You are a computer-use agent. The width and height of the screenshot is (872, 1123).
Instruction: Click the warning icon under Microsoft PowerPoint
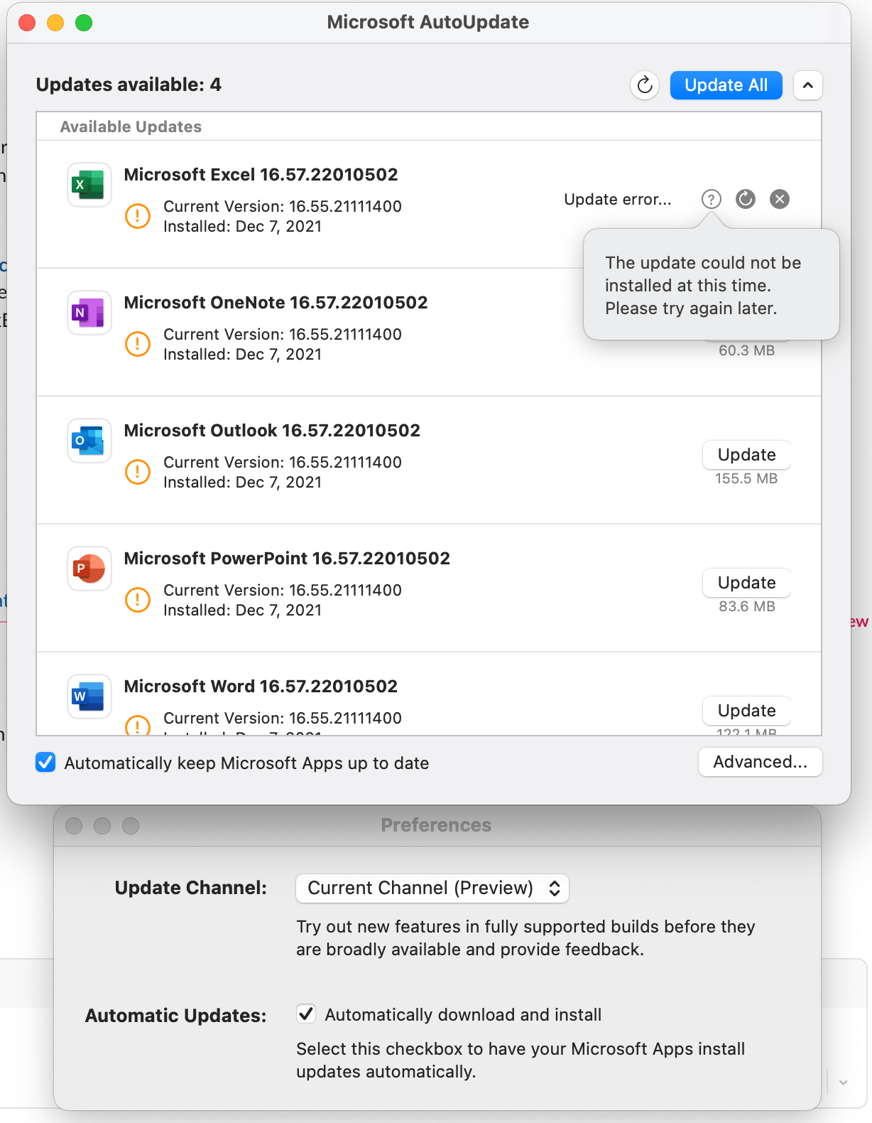(138, 600)
